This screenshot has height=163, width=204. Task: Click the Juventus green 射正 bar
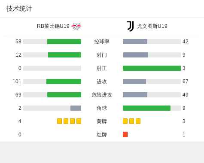152,68
